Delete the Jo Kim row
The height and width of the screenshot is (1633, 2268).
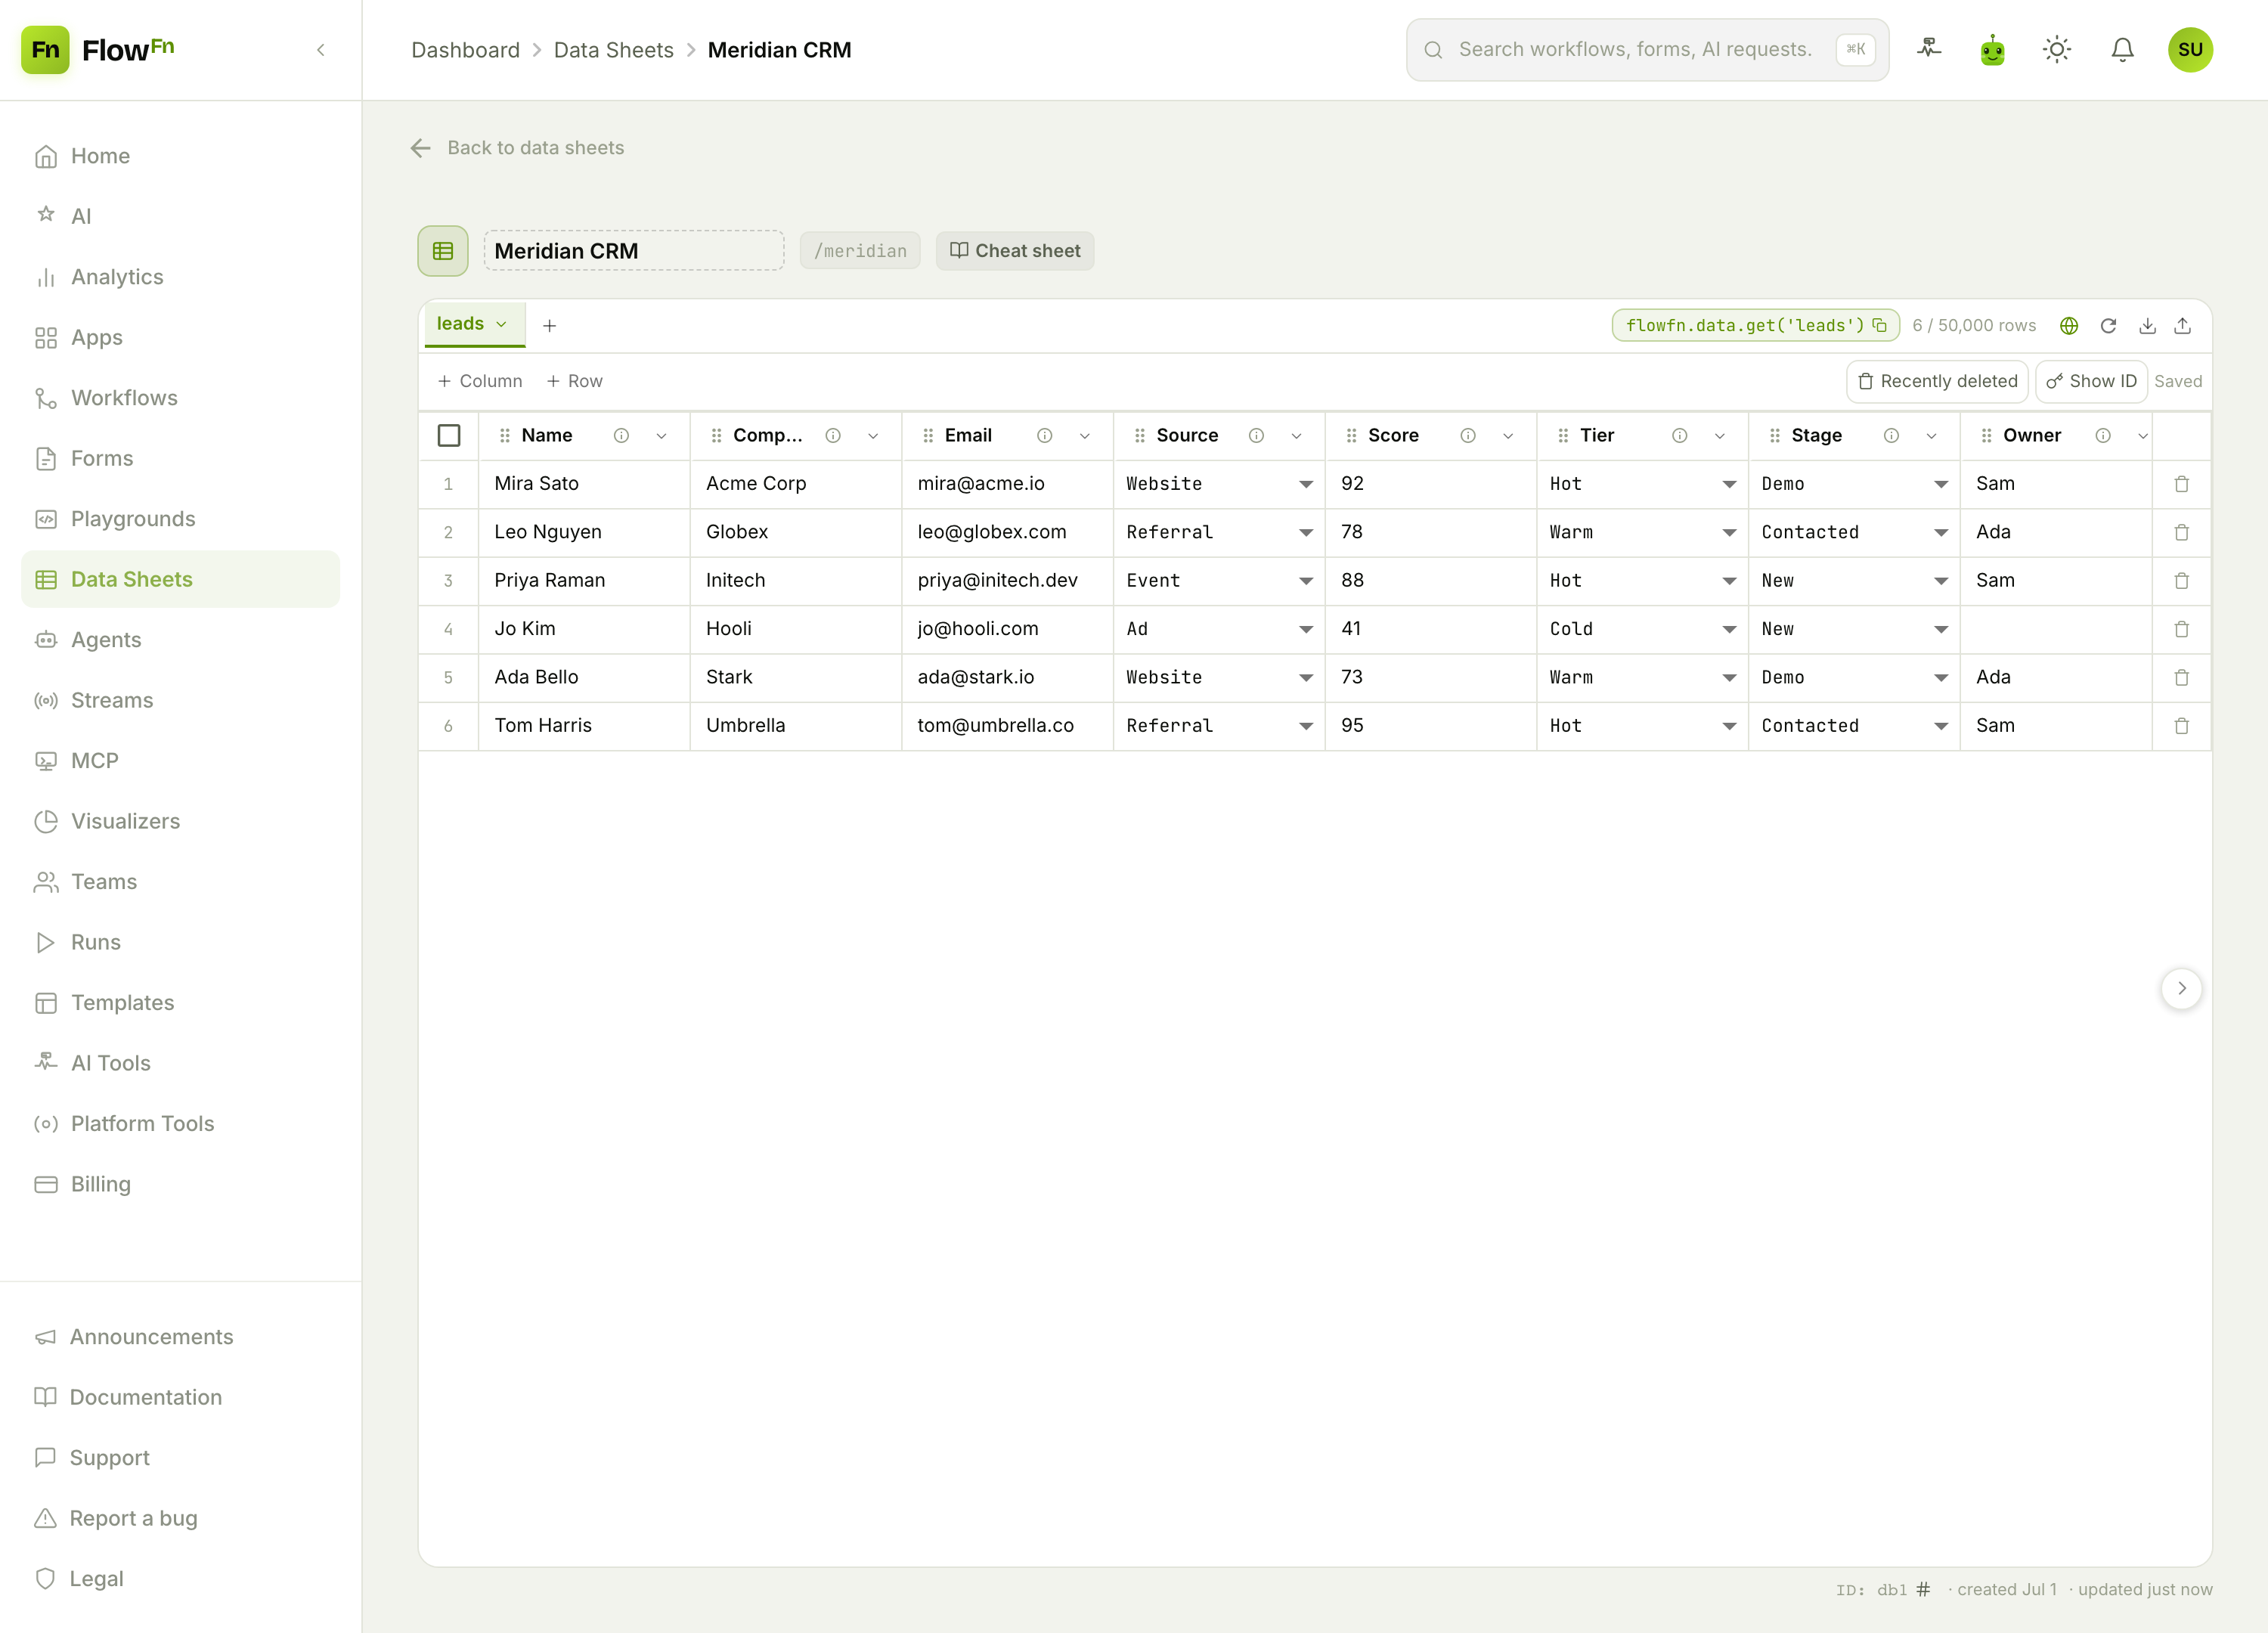click(x=2181, y=629)
